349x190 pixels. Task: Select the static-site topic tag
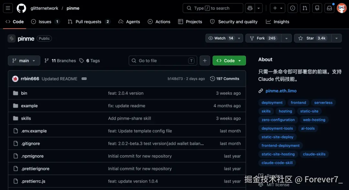coord(309,111)
